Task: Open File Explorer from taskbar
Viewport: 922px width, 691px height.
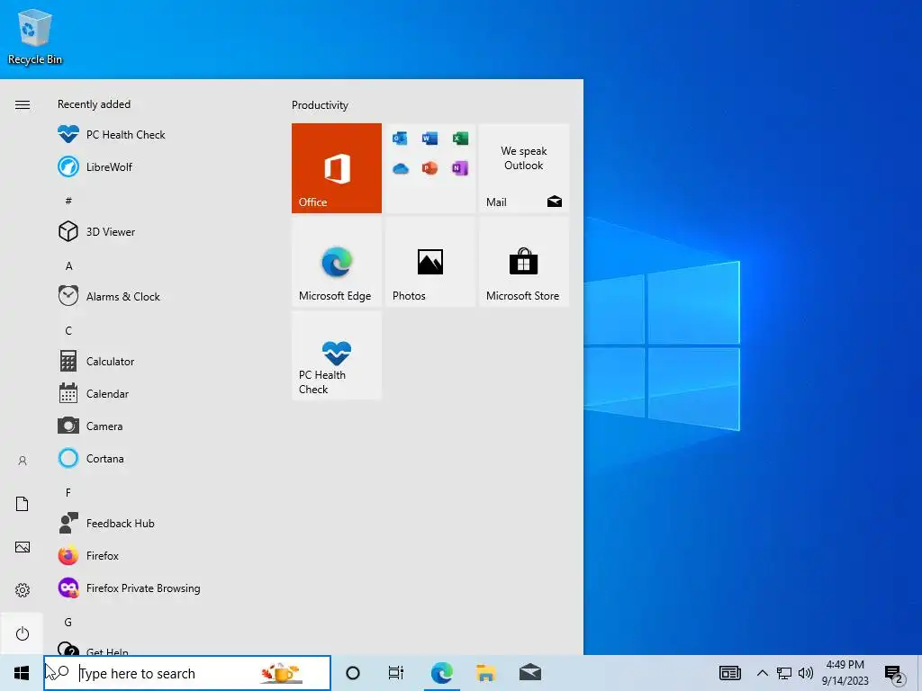Action: (485, 673)
